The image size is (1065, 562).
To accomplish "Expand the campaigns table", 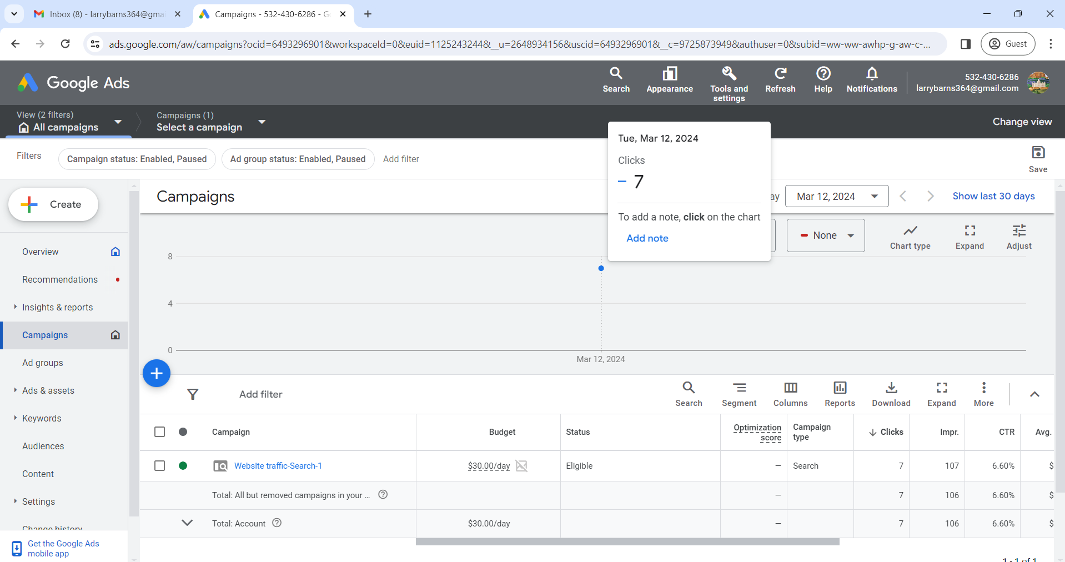I will pos(942,394).
